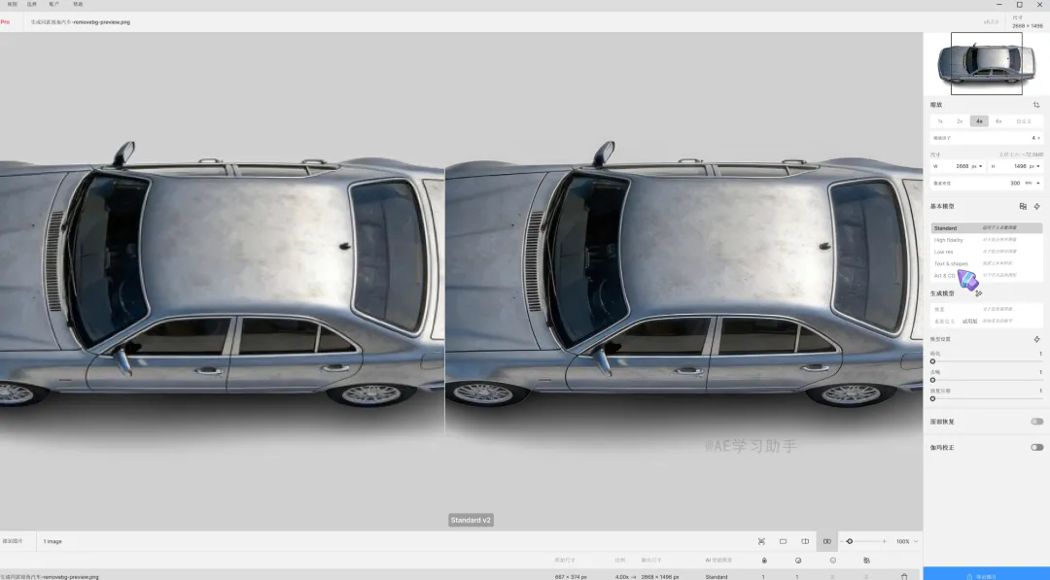This screenshot has width=1050, height=580.
Task: Select the High fidelity model
Action: click(x=987, y=240)
